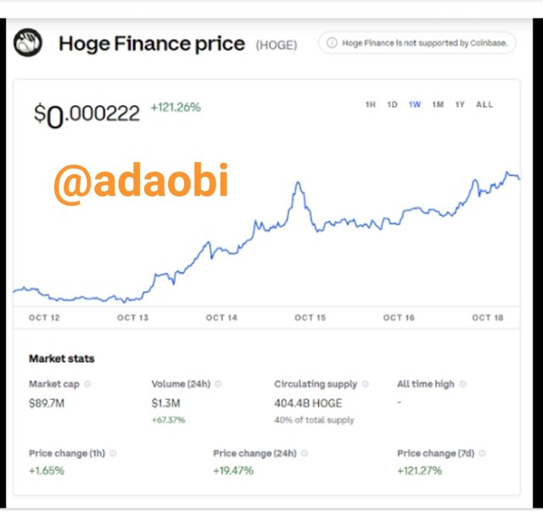Click the +121.26% price change label
The height and width of the screenshot is (512, 543).
tap(176, 108)
